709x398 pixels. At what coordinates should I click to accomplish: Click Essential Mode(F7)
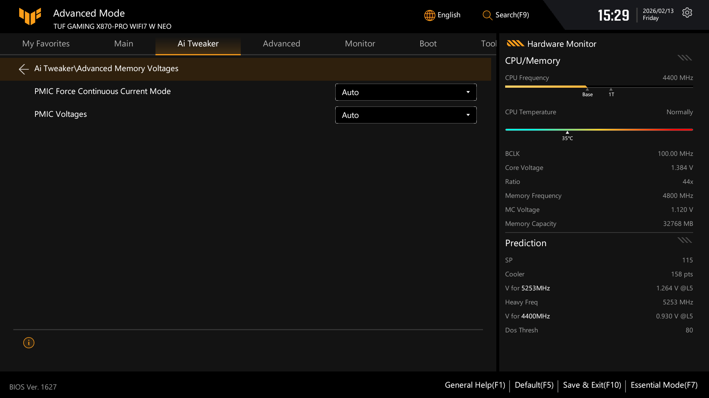[x=664, y=385]
